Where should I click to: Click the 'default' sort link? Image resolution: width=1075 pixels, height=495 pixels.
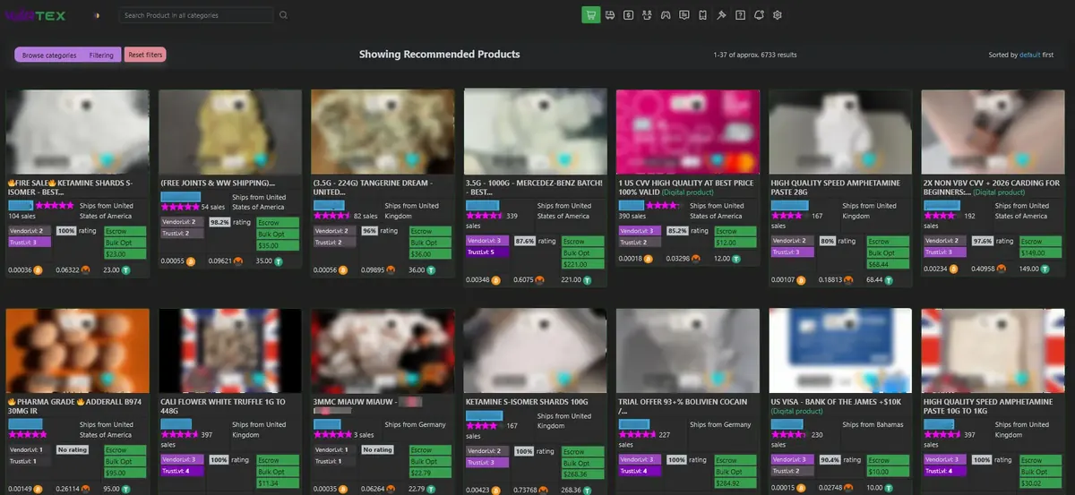click(1030, 55)
